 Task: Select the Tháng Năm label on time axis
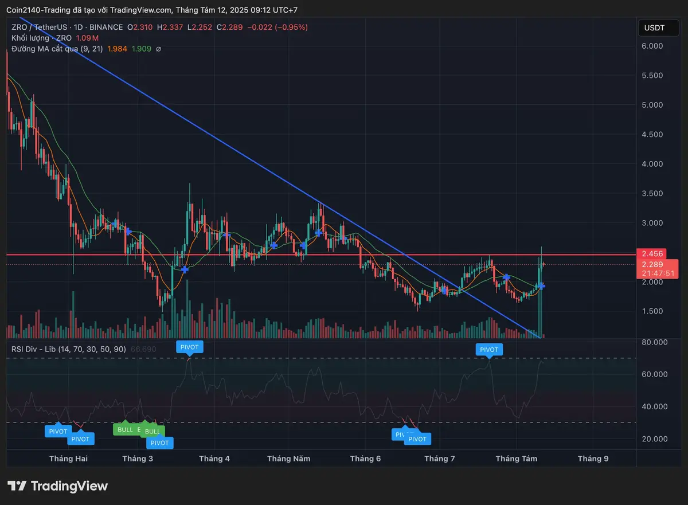tap(288, 459)
